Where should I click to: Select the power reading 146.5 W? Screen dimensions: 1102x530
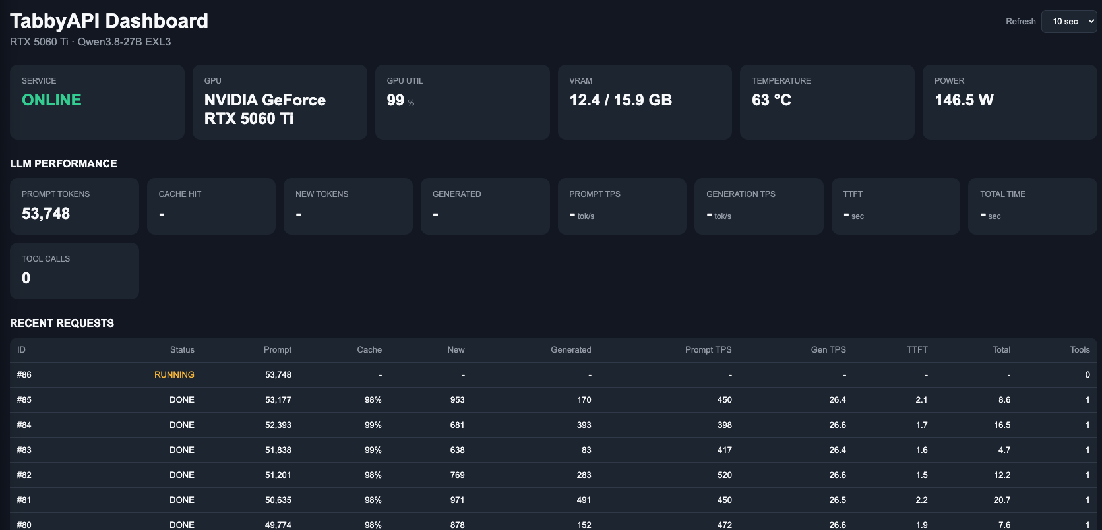tap(964, 100)
